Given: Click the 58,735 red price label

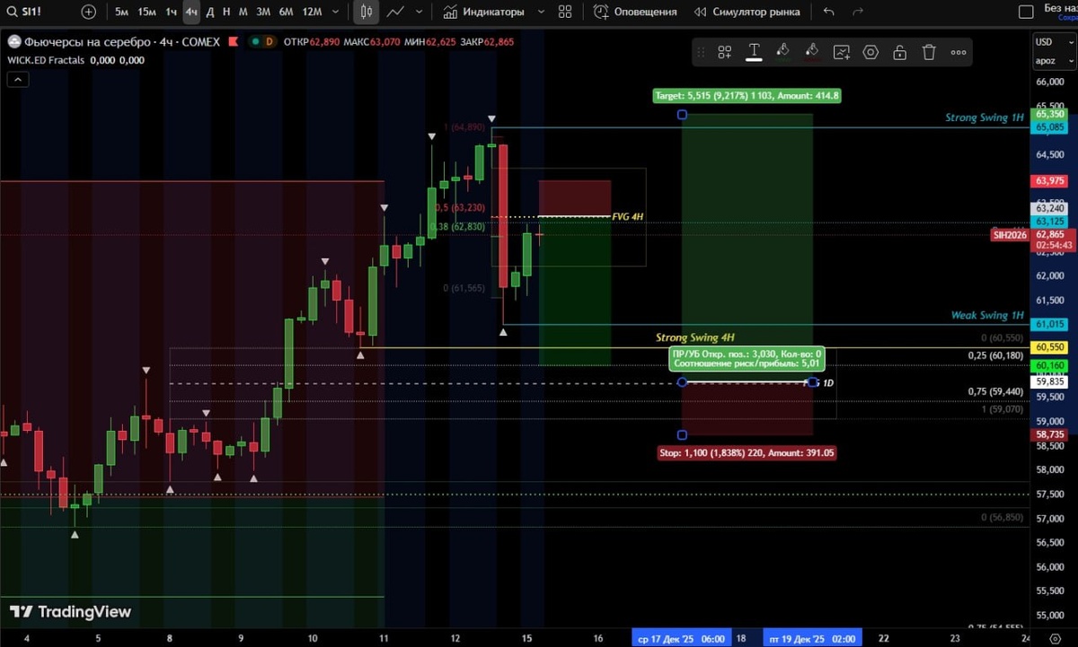Looking at the screenshot, I should pyautogui.click(x=1050, y=433).
